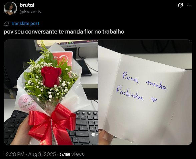Viewport: 196px width, 159px height.
Task: Click the 5.1M Views count
Action: [72, 154]
